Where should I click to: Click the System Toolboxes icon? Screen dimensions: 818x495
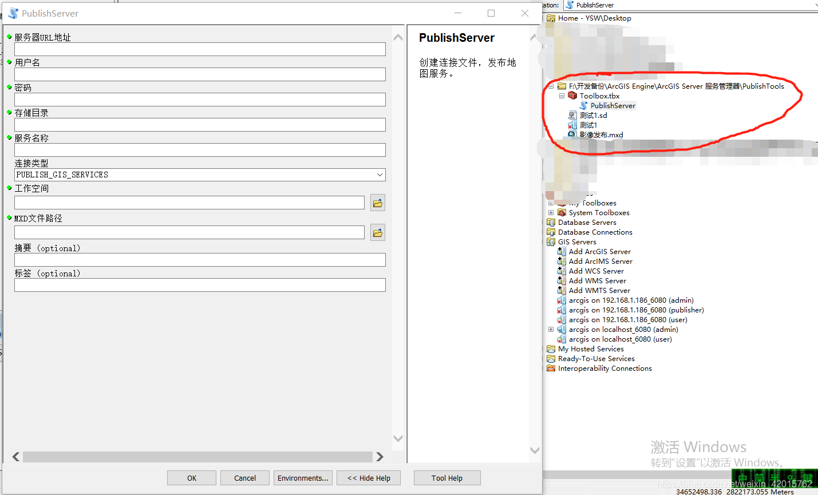tap(562, 212)
